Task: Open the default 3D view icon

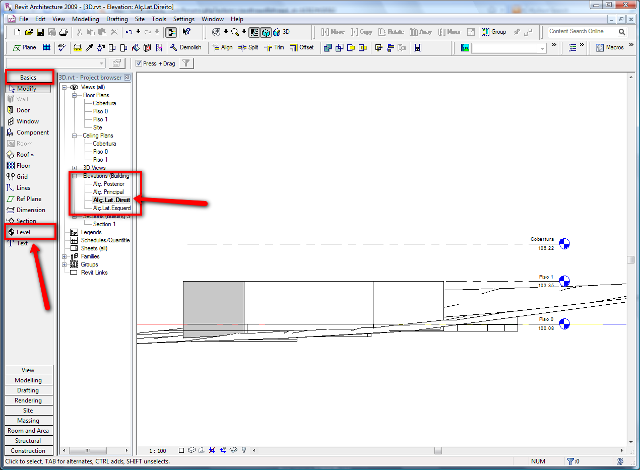Action: [x=281, y=32]
